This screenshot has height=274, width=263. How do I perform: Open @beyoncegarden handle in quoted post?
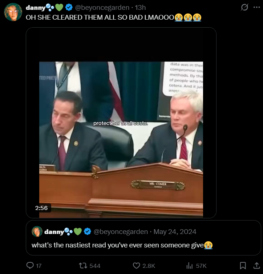[x=121, y=232]
